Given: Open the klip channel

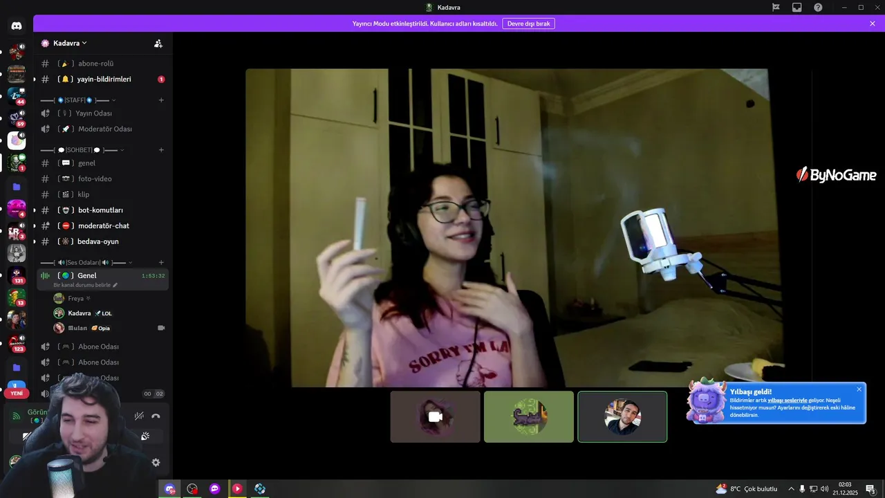Looking at the screenshot, I should tap(103, 194).
